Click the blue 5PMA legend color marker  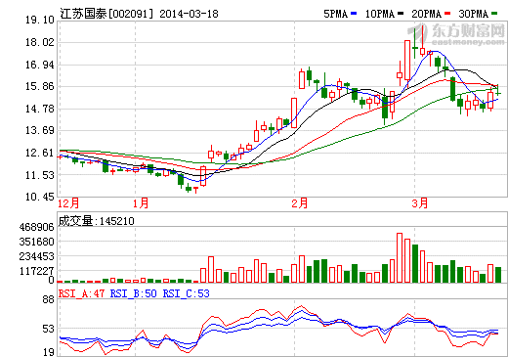pyautogui.click(x=354, y=14)
